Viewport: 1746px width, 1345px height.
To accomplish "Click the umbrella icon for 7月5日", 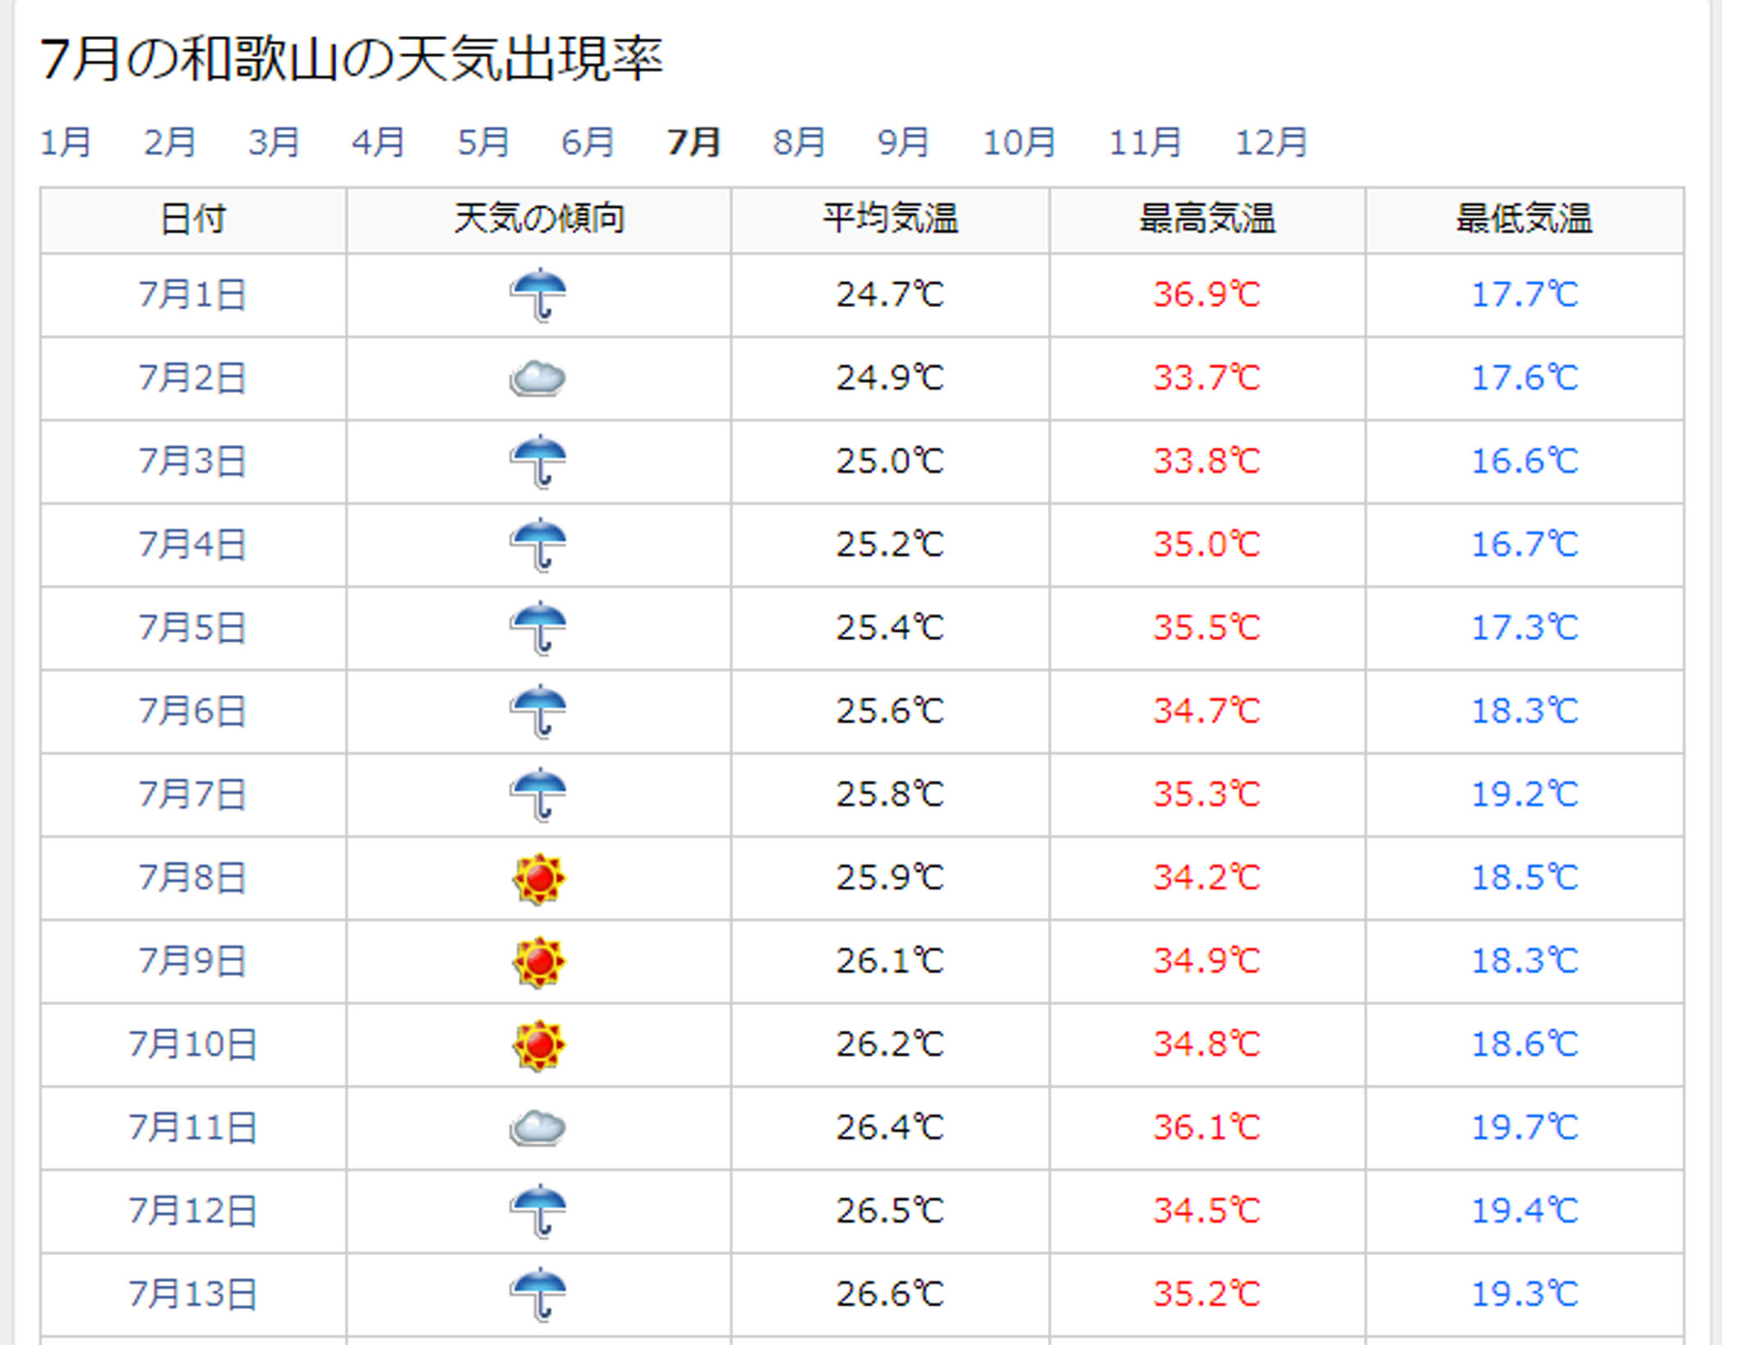I will pyautogui.click(x=538, y=628).
